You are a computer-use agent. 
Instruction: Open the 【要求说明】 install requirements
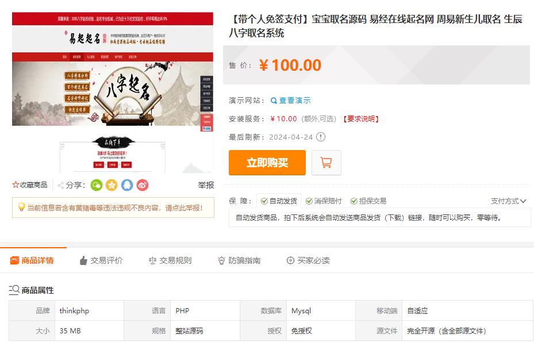tap(360, 119)
